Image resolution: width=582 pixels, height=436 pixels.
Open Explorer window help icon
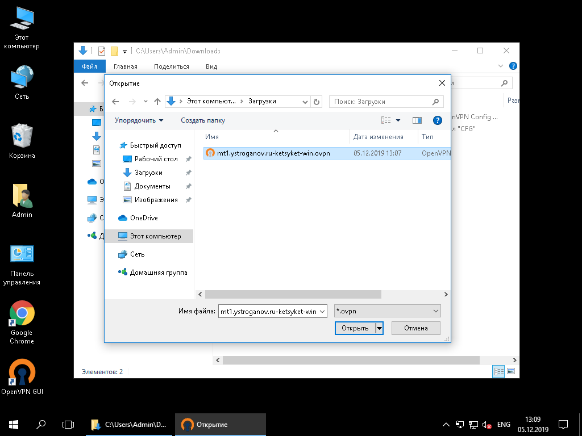pyautogui.click(x=513, y=66)
